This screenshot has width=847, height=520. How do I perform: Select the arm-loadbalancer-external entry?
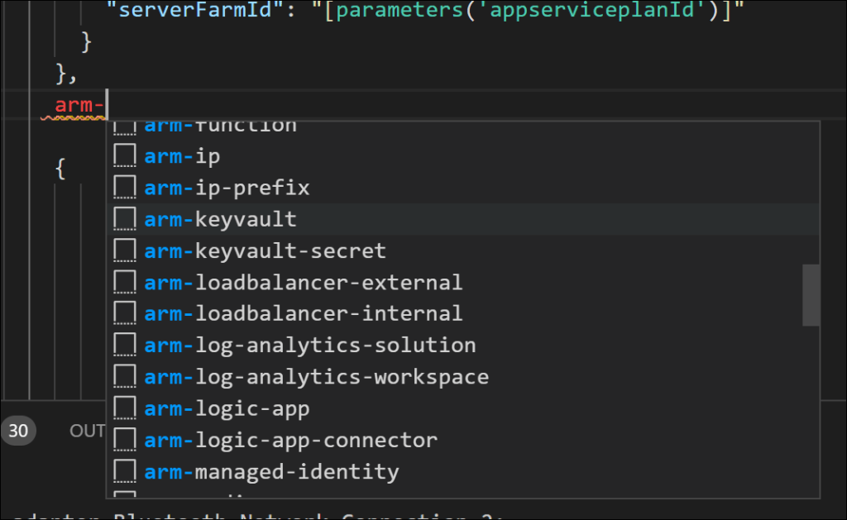(303, 282)
